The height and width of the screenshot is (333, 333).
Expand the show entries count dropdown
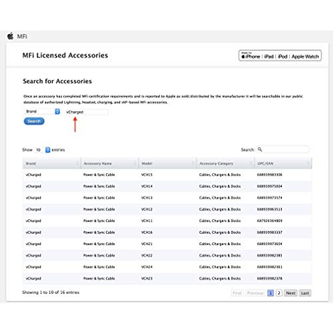(x=47, y=150)
